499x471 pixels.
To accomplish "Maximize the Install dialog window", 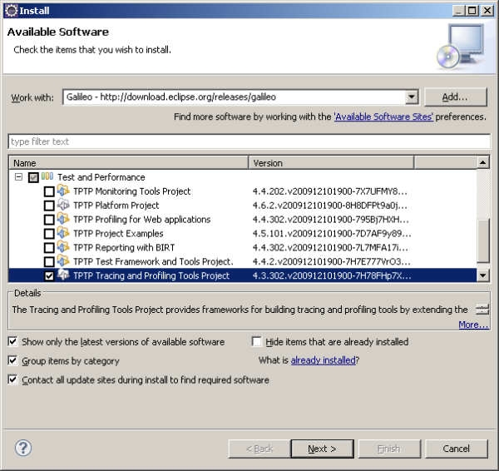I will coord(472,11).
